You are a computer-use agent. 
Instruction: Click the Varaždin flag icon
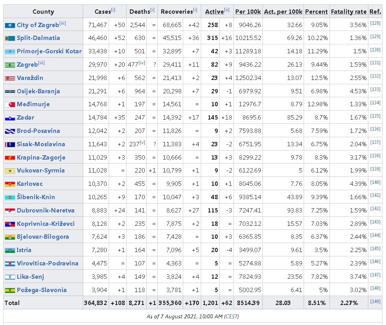coord(10,78)
